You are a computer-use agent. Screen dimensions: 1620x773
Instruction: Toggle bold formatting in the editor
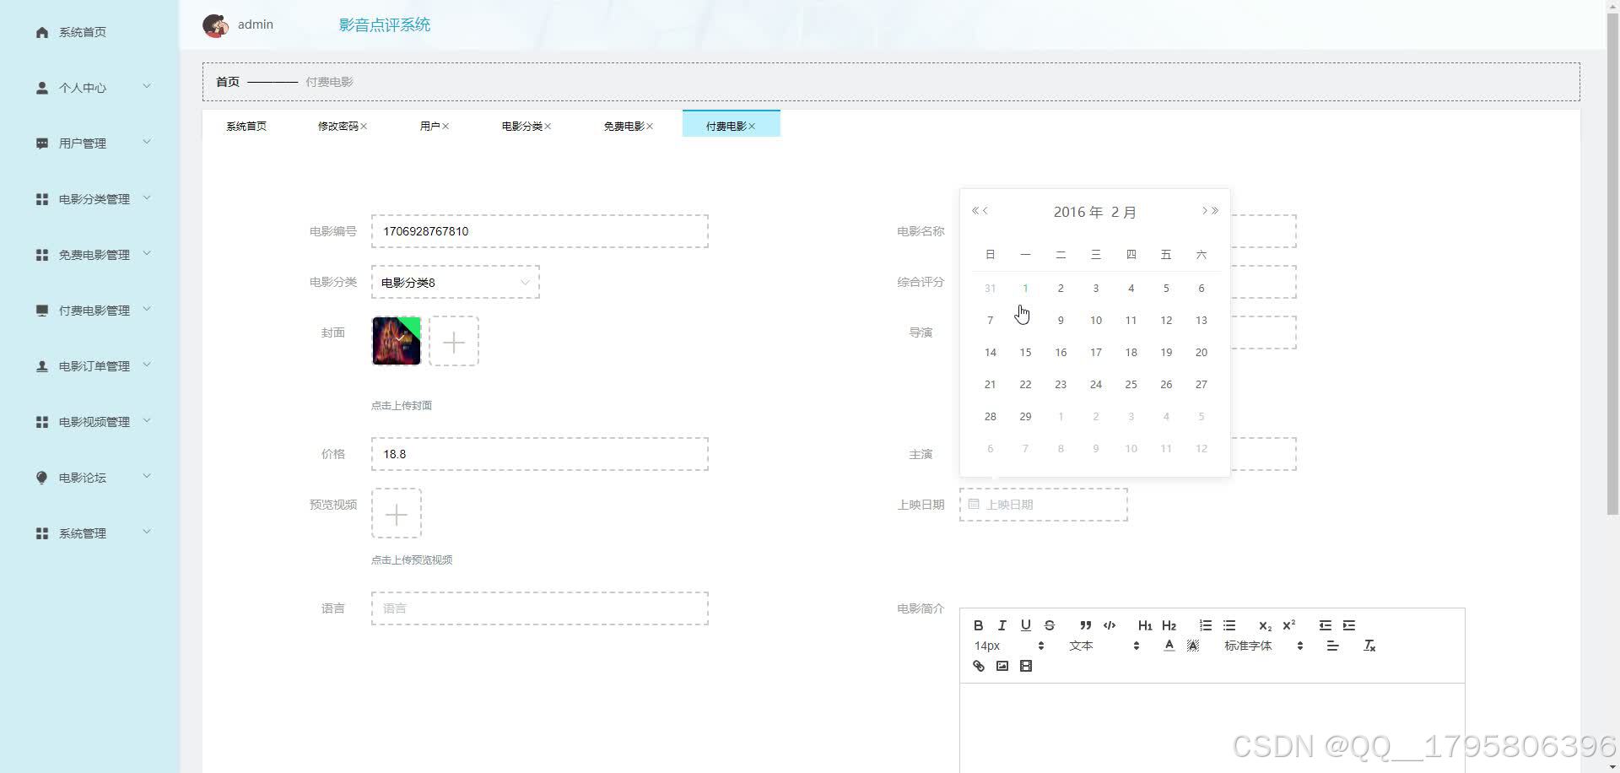(x=978, y=625)
